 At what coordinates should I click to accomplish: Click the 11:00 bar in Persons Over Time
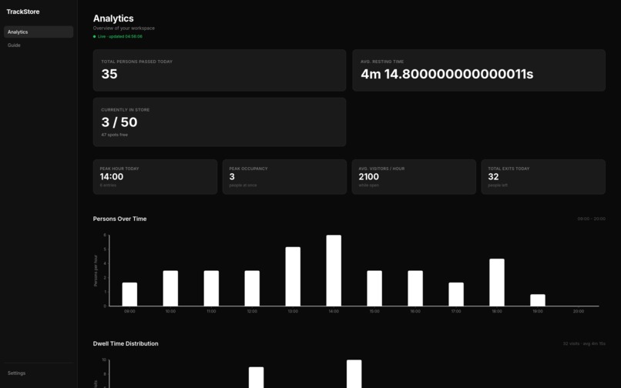(x=211, y=288)
